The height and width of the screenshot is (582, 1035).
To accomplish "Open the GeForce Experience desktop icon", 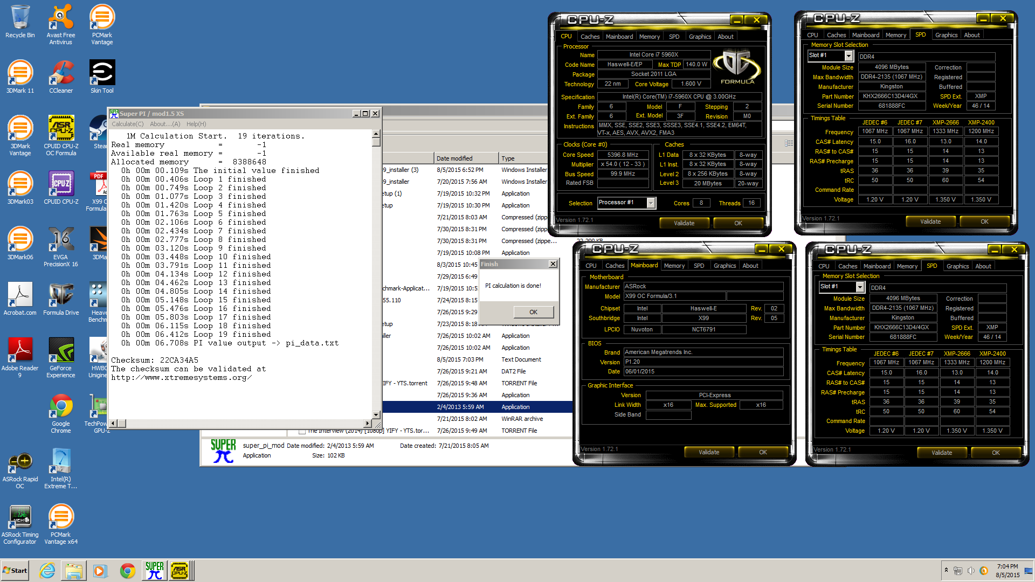I will [x=61, y=358].
